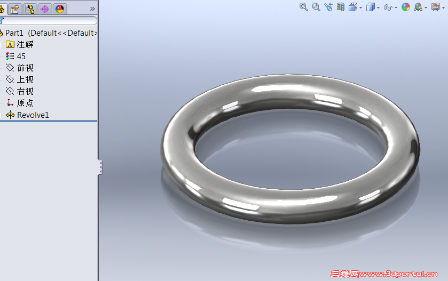Screen dimensions: 448x281
Task: Click the material icon beside 45
Action: tap(10, 56)
